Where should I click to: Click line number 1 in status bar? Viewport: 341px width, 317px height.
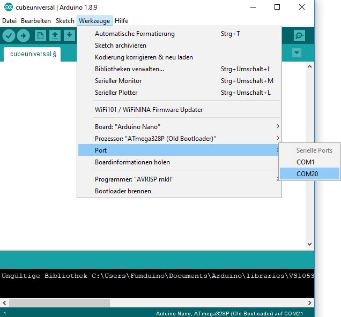tap(5, 314)
